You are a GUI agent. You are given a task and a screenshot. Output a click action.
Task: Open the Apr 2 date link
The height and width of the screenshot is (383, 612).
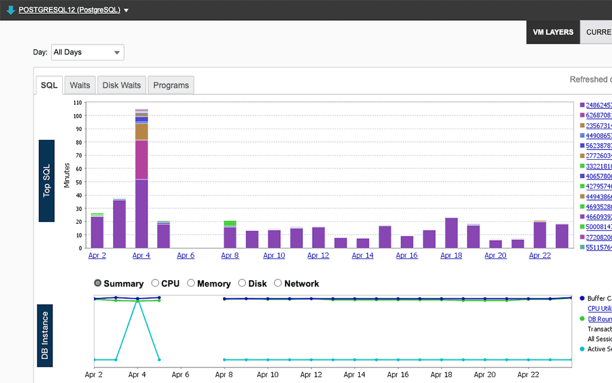tap(97, 255)
